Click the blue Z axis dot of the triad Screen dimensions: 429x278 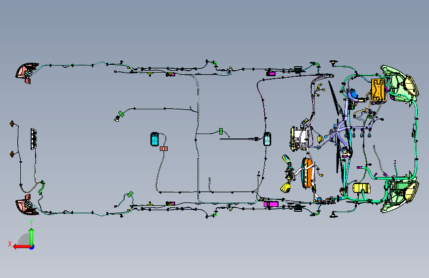32,247
